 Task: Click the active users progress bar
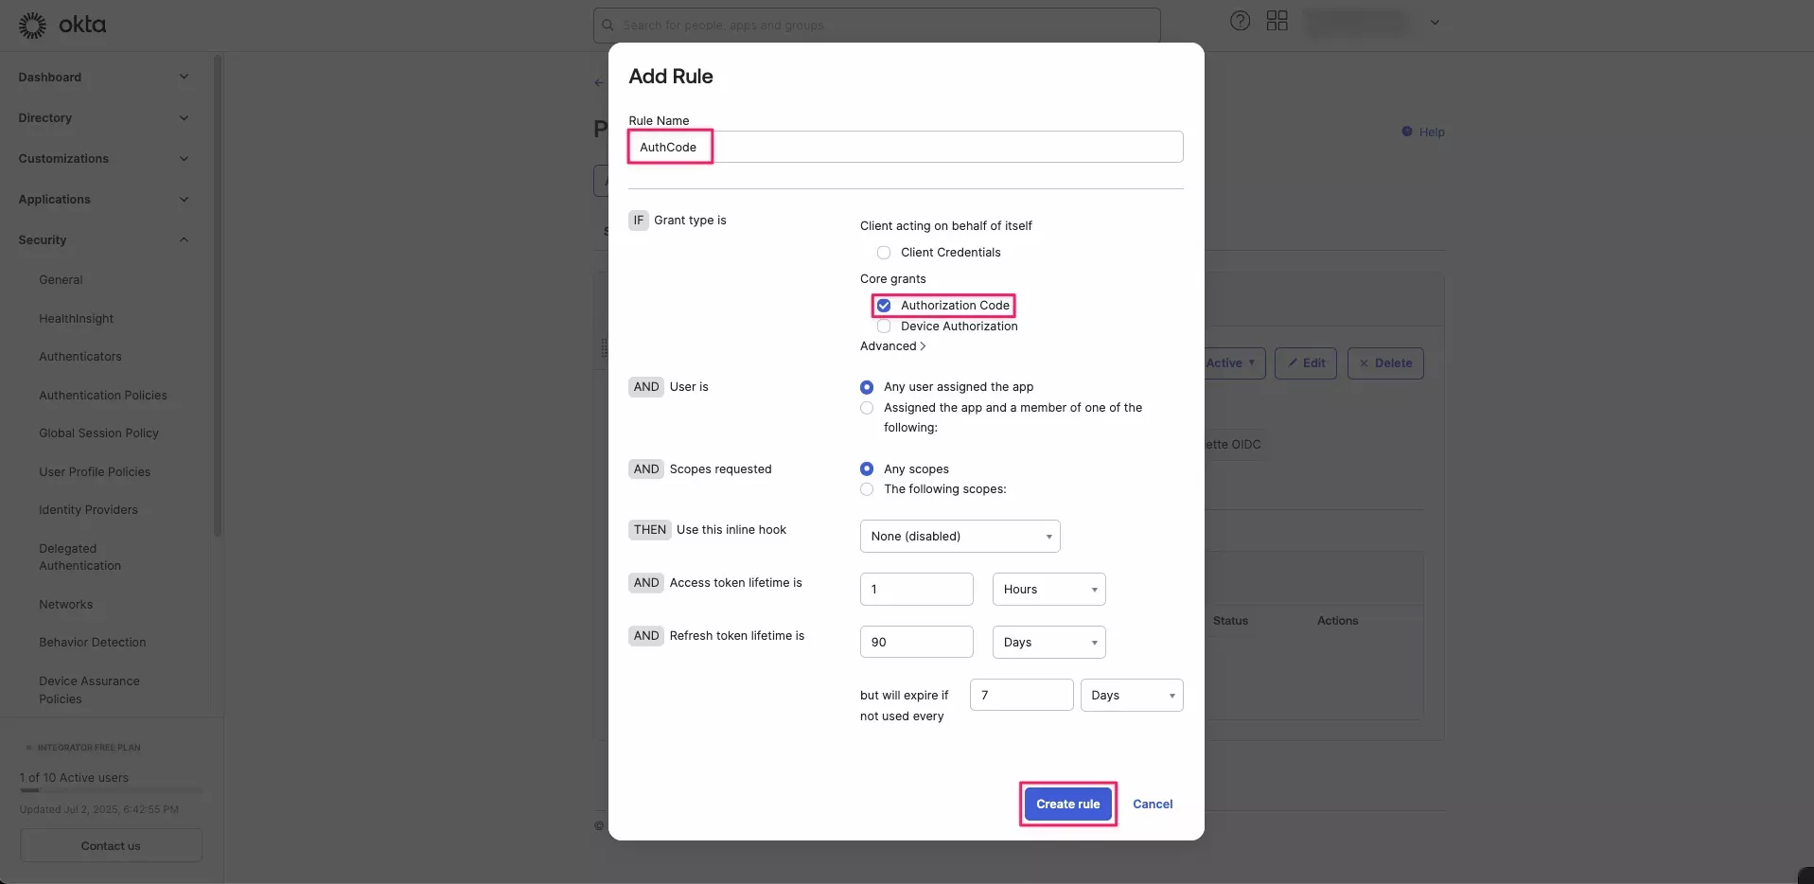111,791
